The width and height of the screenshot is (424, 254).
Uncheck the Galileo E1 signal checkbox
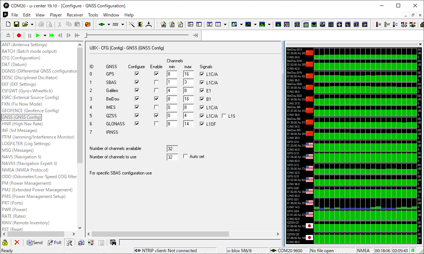[202, 91]
